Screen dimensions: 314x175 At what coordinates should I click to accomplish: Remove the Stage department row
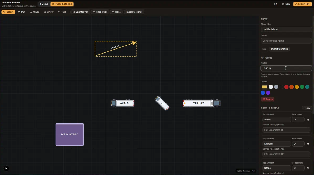click(x=308, y=168)
